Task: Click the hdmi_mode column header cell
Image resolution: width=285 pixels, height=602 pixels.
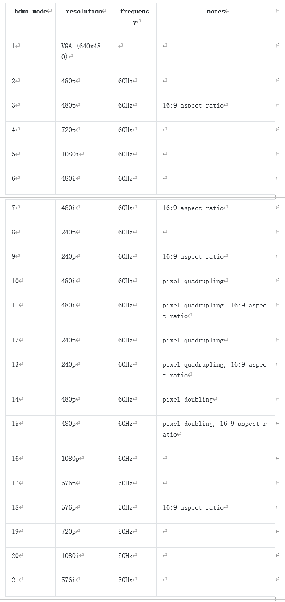Action: [x=30, y=21]
